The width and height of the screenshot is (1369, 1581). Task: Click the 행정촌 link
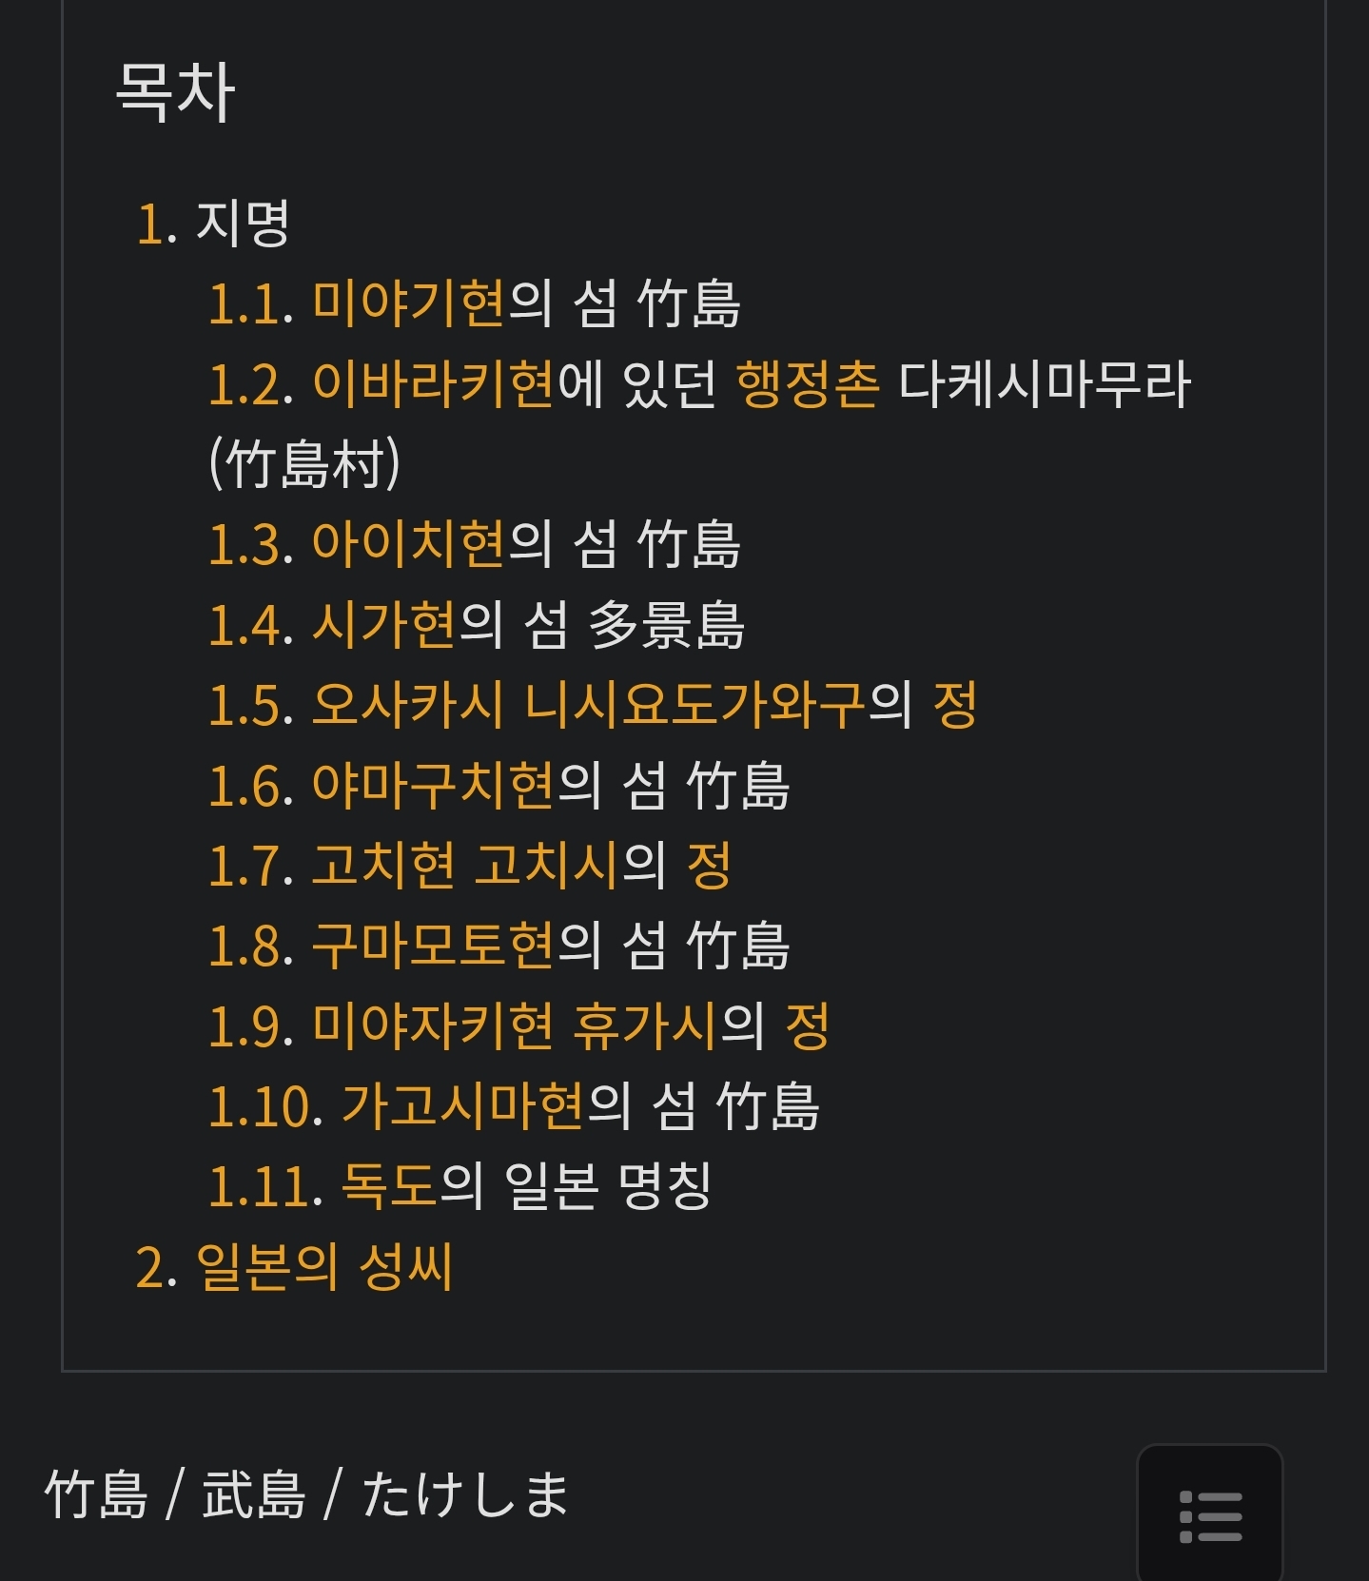pyautogui.click(x=808, y=385)
